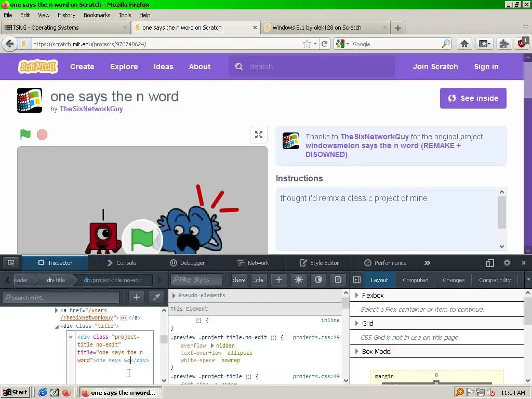Open the Explore navigation link

(x=124, y=66)
